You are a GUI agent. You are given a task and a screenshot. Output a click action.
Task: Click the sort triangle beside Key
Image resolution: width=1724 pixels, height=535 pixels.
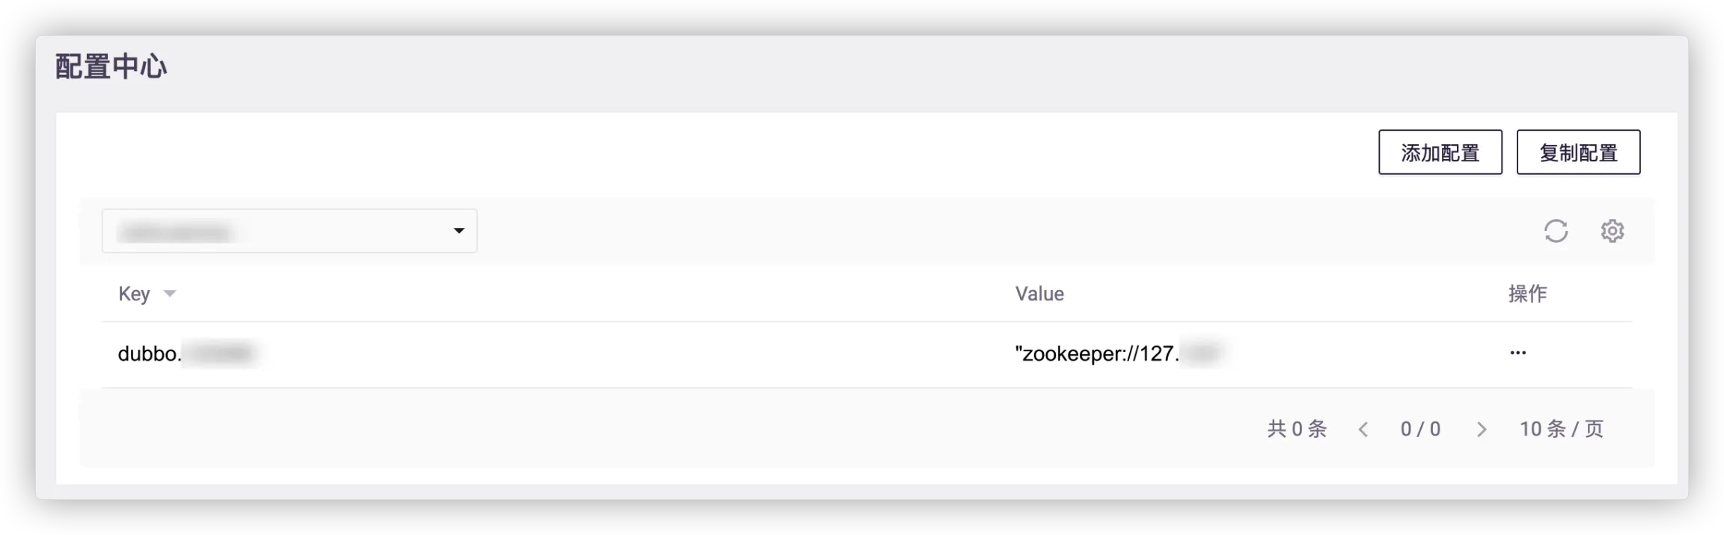(170, 294)
